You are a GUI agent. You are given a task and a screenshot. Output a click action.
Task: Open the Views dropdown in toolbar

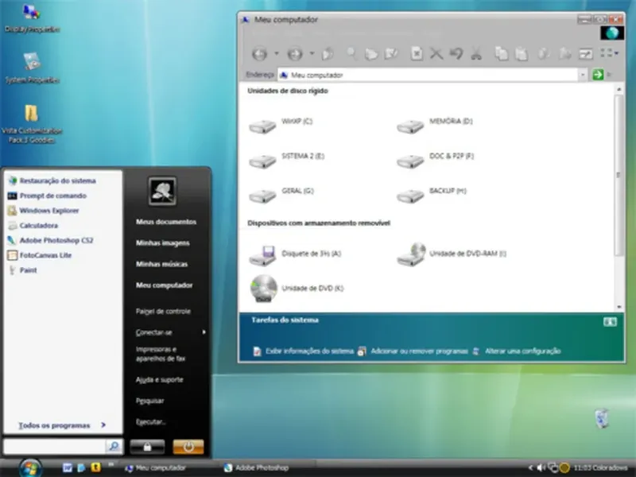click(609, 53)
